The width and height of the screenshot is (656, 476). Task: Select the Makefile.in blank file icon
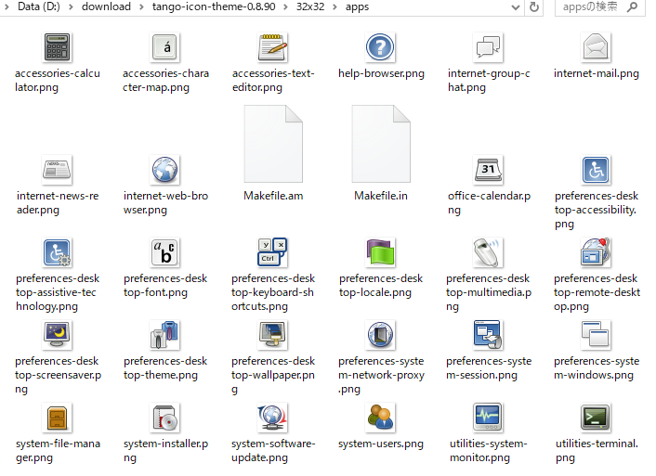tap(381, 144)
